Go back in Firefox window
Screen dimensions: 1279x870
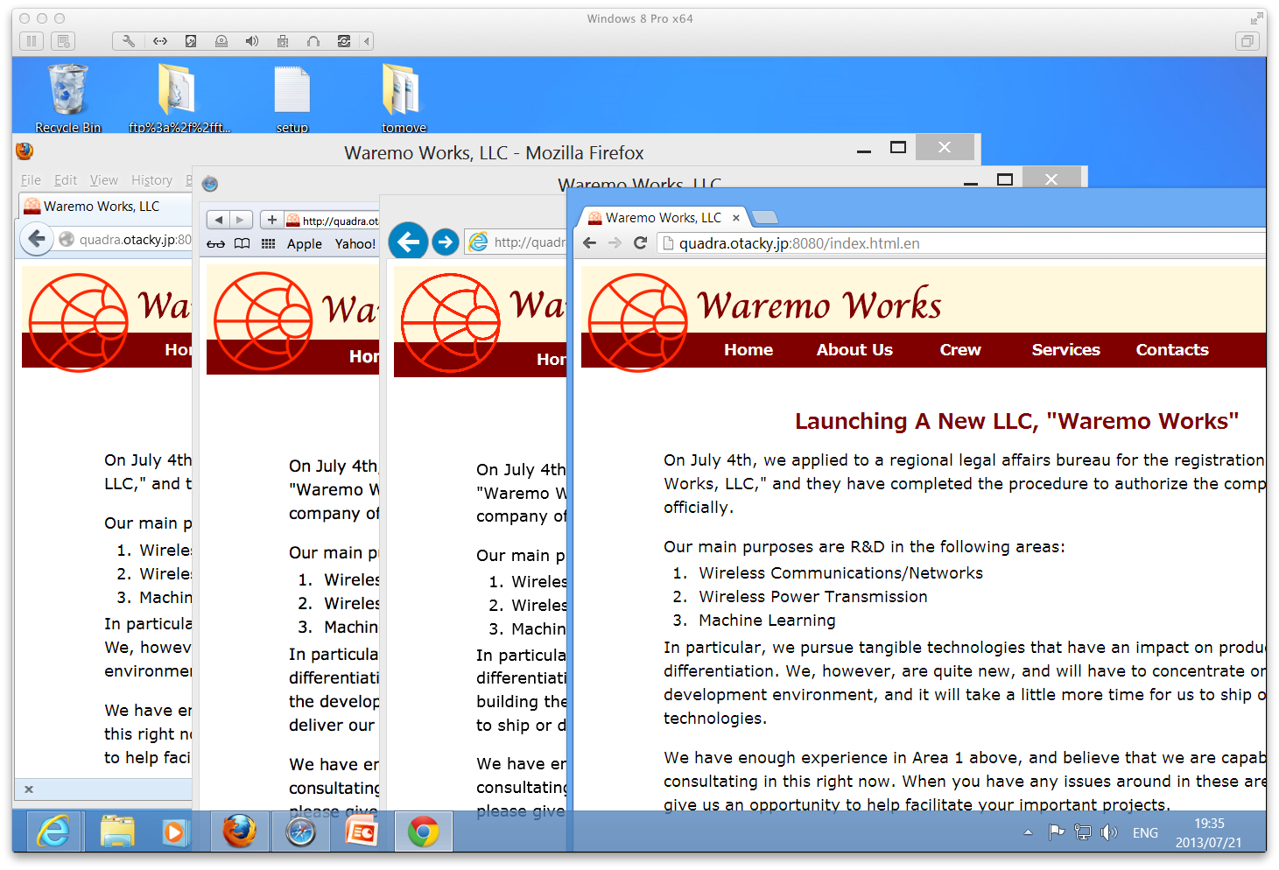click(x=37, y=239)
